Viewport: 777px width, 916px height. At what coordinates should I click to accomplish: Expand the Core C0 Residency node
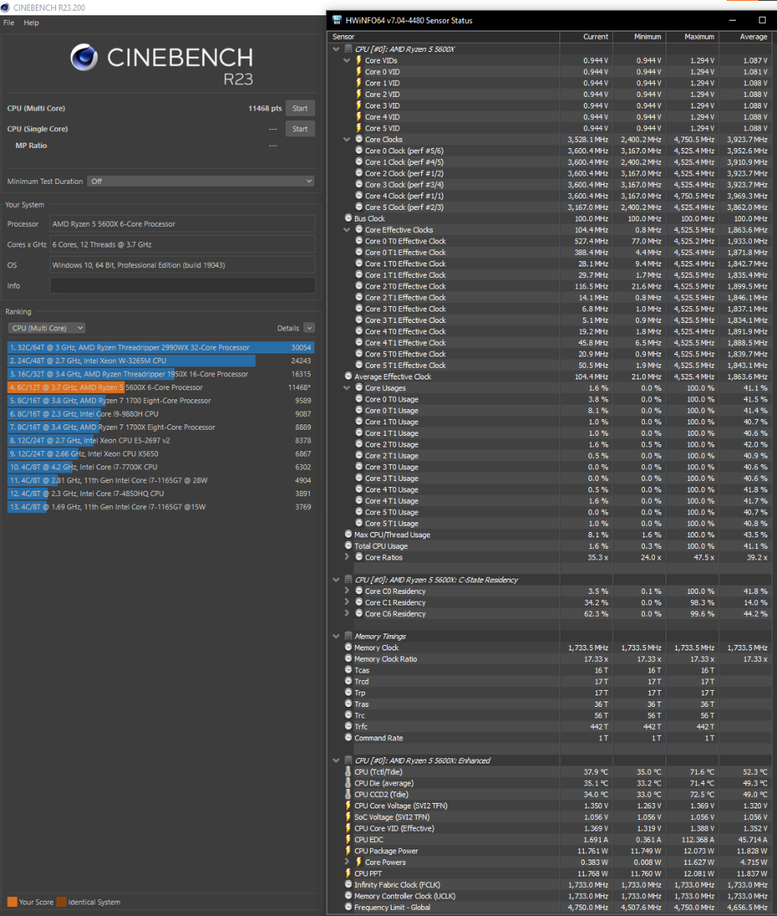click(347, 591)
